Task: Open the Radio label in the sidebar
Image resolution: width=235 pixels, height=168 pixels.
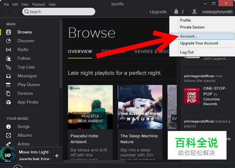Action: pos(23,50)
